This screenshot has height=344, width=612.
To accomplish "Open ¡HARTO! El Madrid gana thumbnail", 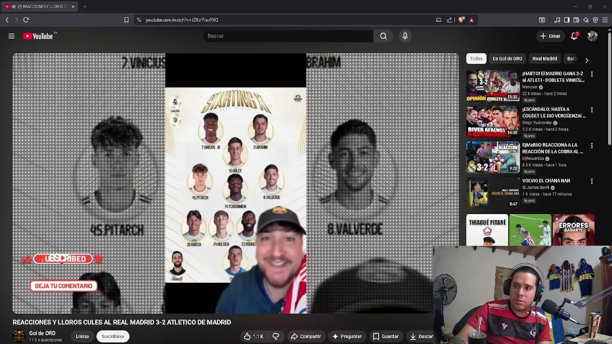I will click(x=492, y=86).
